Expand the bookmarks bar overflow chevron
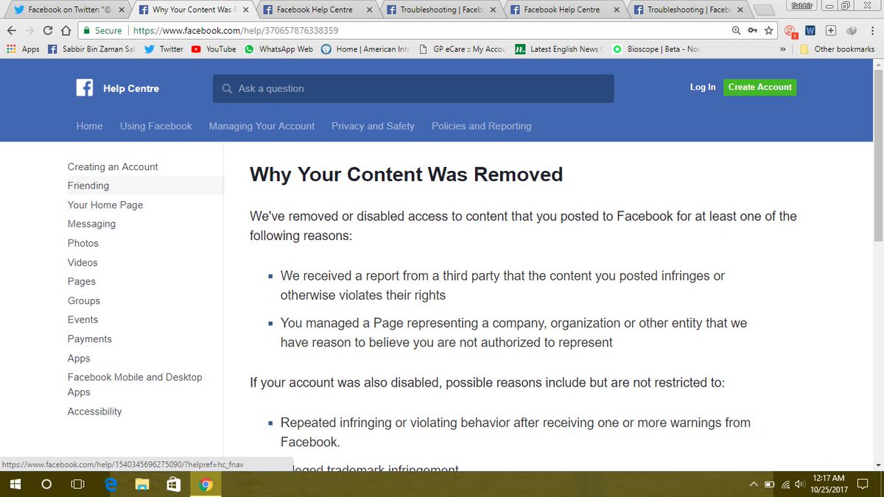Image resolution: width=884 pixels, height=497 pixels. 782,49
